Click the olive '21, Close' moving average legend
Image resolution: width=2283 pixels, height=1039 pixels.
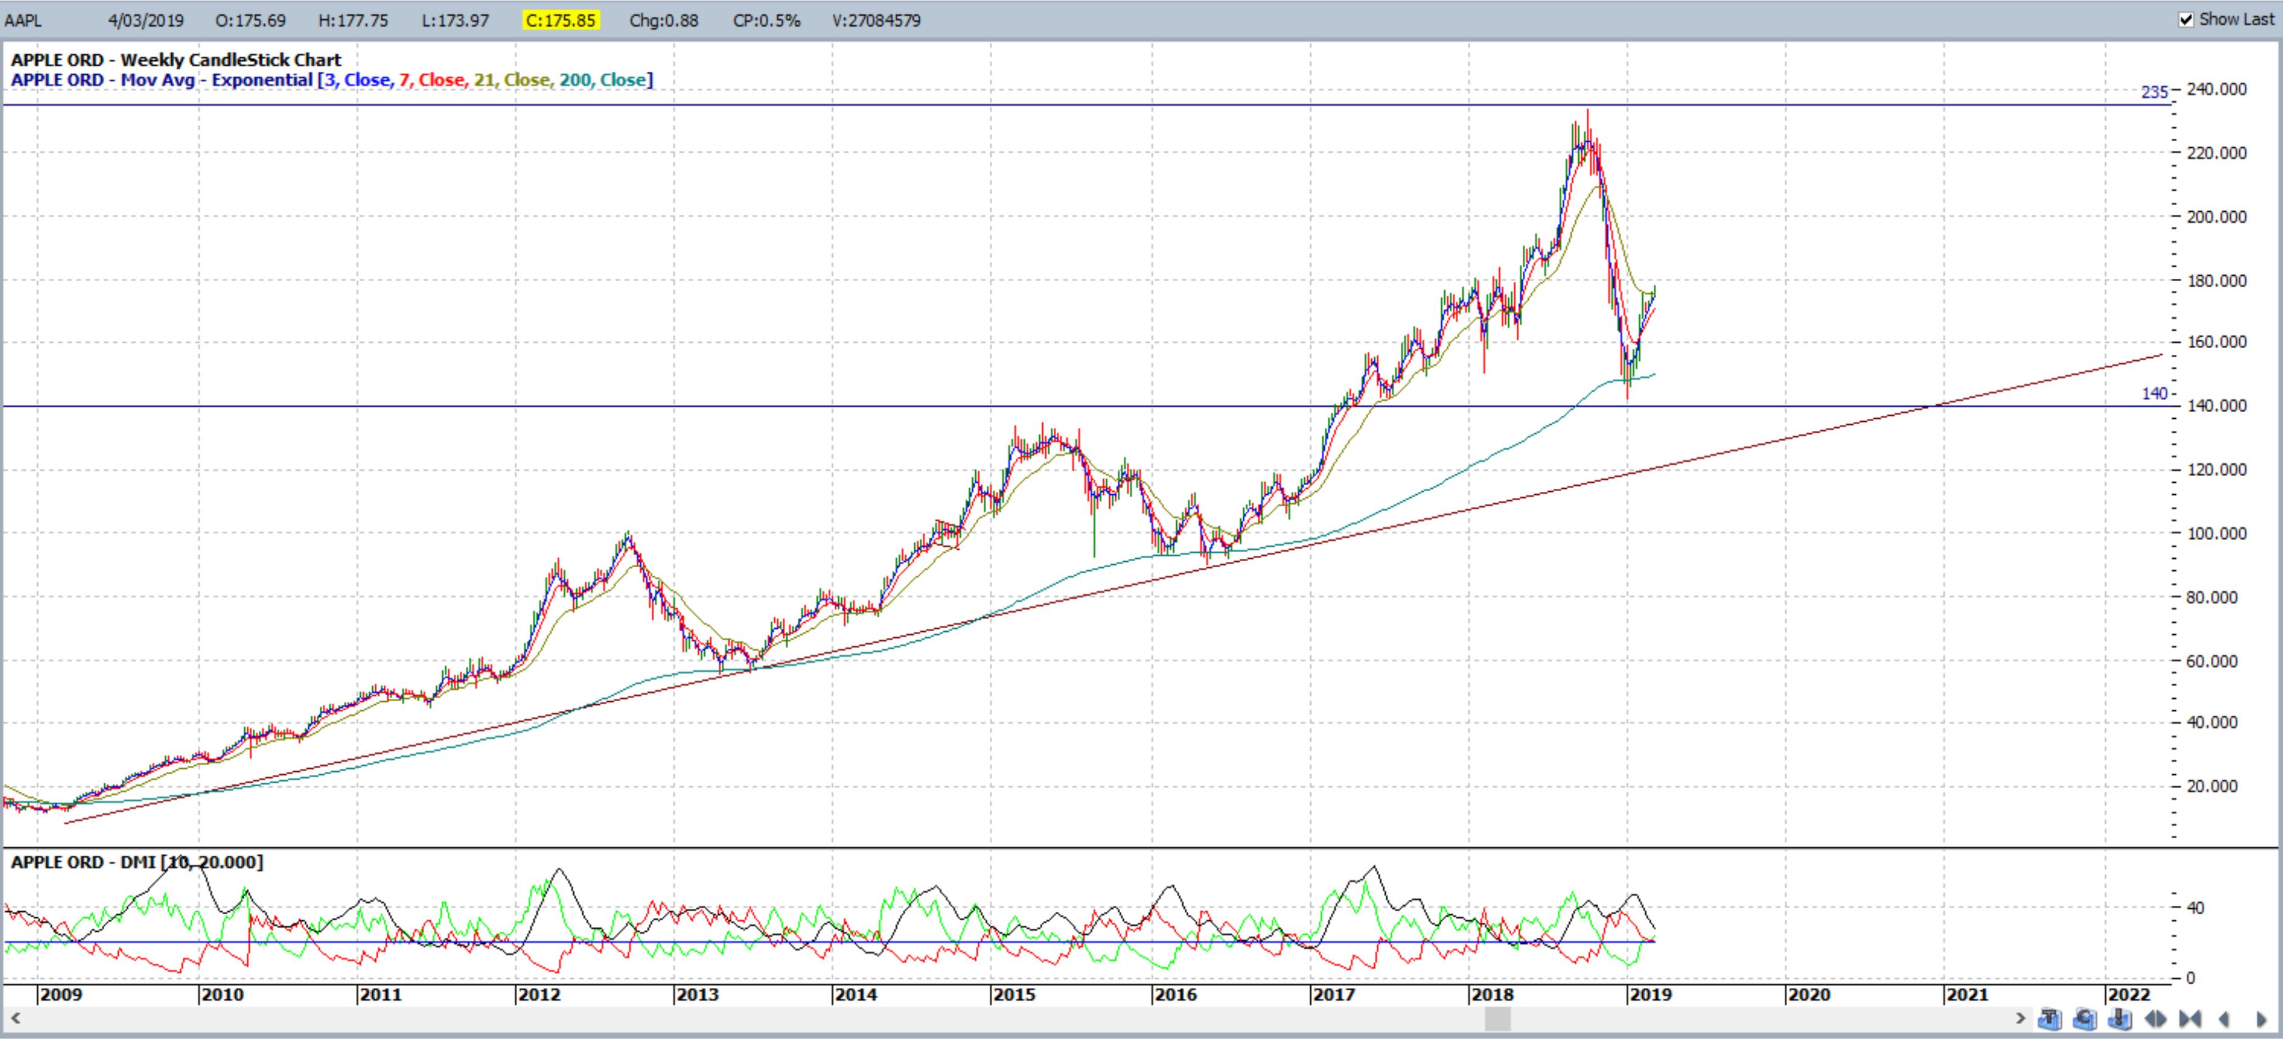512,80
